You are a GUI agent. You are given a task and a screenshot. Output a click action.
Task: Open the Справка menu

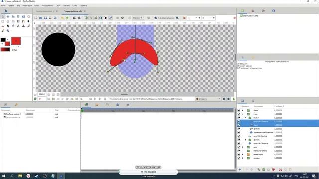click(83, 6)
